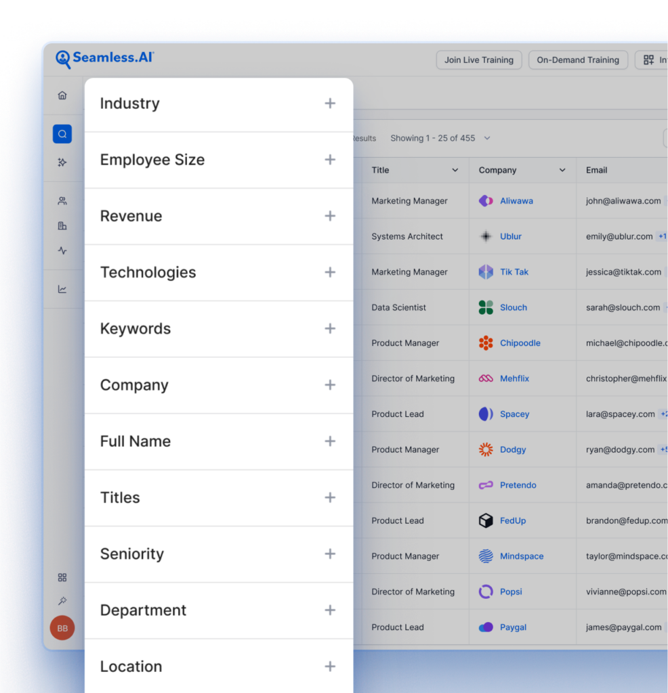Expand the Industry filter
Screen dimensions: 668x693
coord(330,104)
